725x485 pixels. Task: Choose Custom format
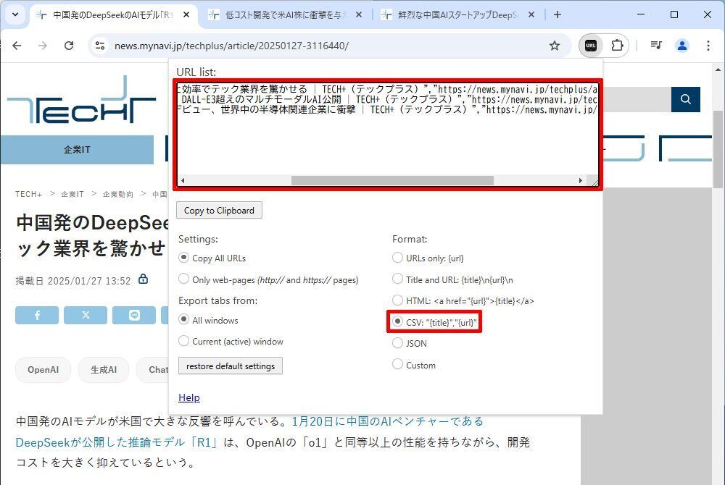click(x=397, y=364)
